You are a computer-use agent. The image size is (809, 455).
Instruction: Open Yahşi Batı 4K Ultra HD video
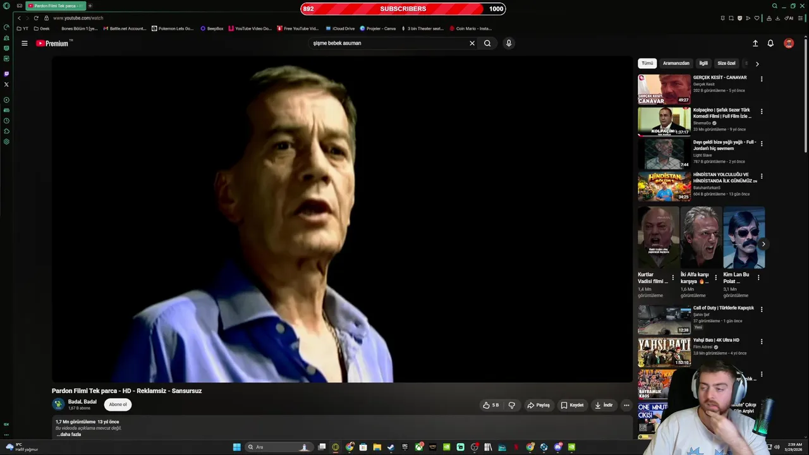pos(716,340)
